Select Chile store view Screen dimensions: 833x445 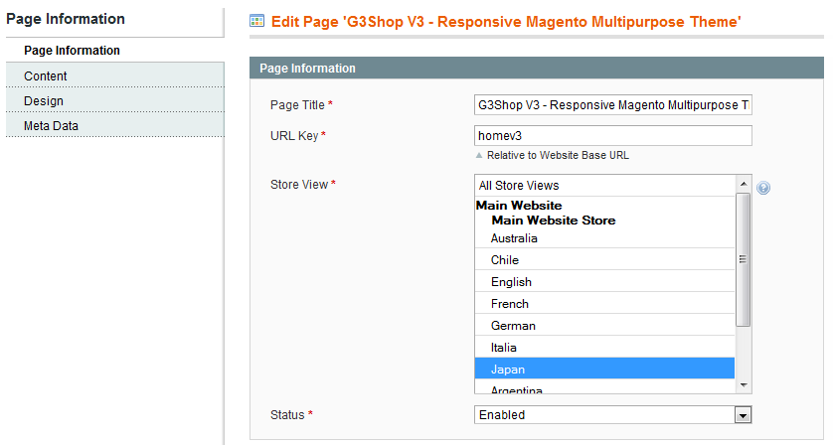coord(604,260)
